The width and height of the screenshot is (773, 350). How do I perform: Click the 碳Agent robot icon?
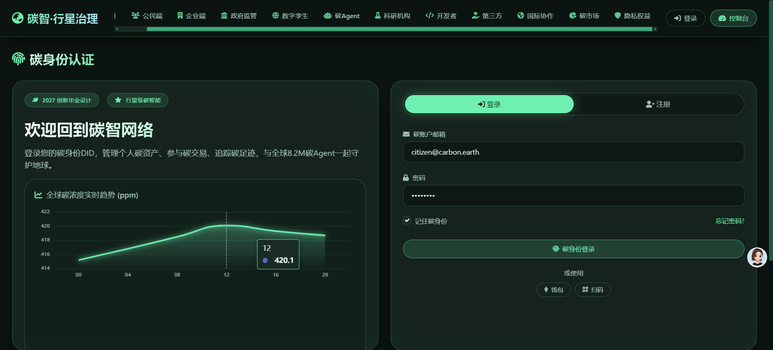pyautogui.click(x=328, y=16)
